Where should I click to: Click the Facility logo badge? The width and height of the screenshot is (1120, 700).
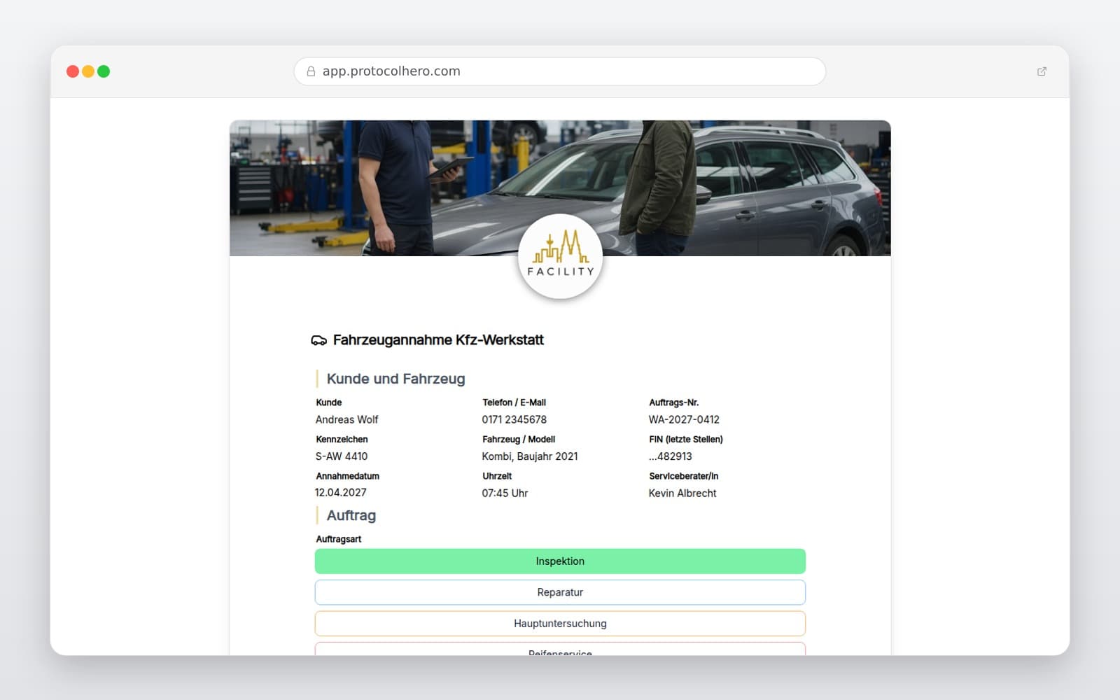[560, 256]
